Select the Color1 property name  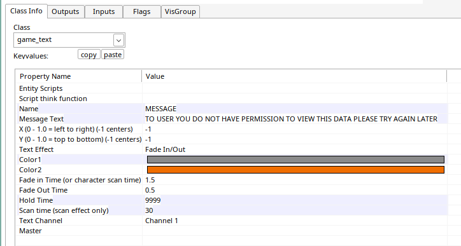pos(30,160)
